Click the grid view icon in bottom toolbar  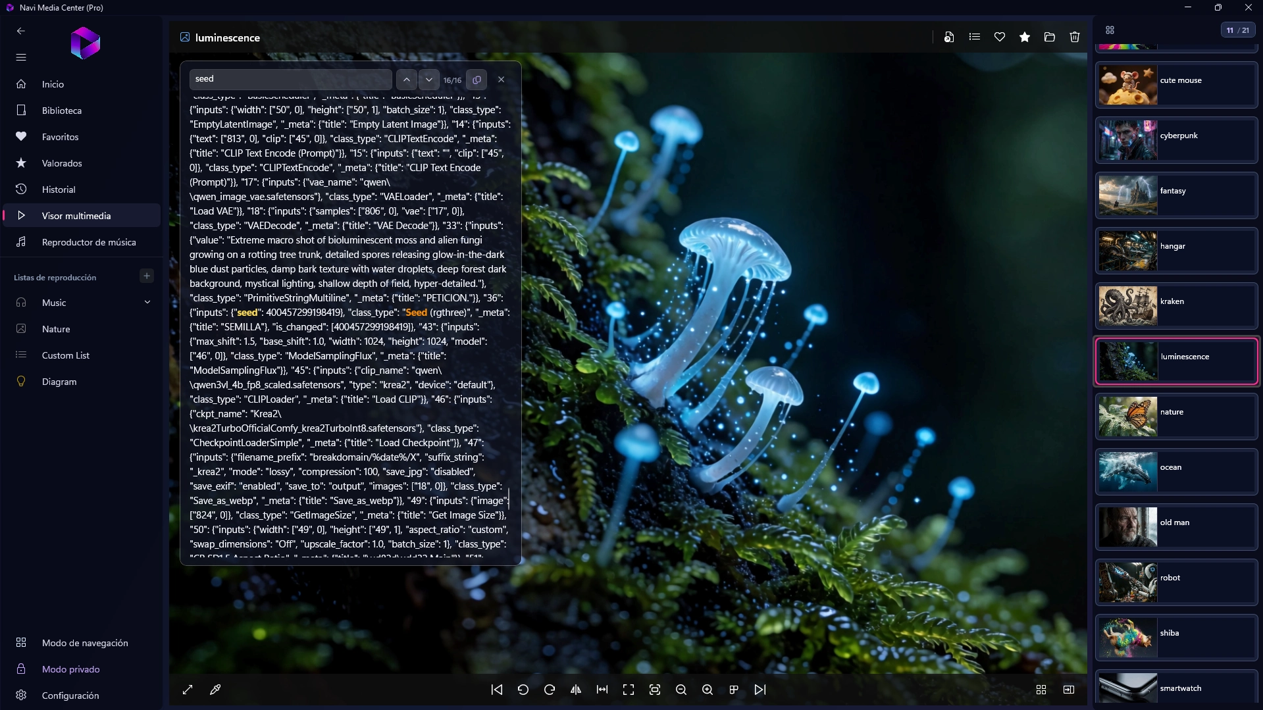point(1041,690)
